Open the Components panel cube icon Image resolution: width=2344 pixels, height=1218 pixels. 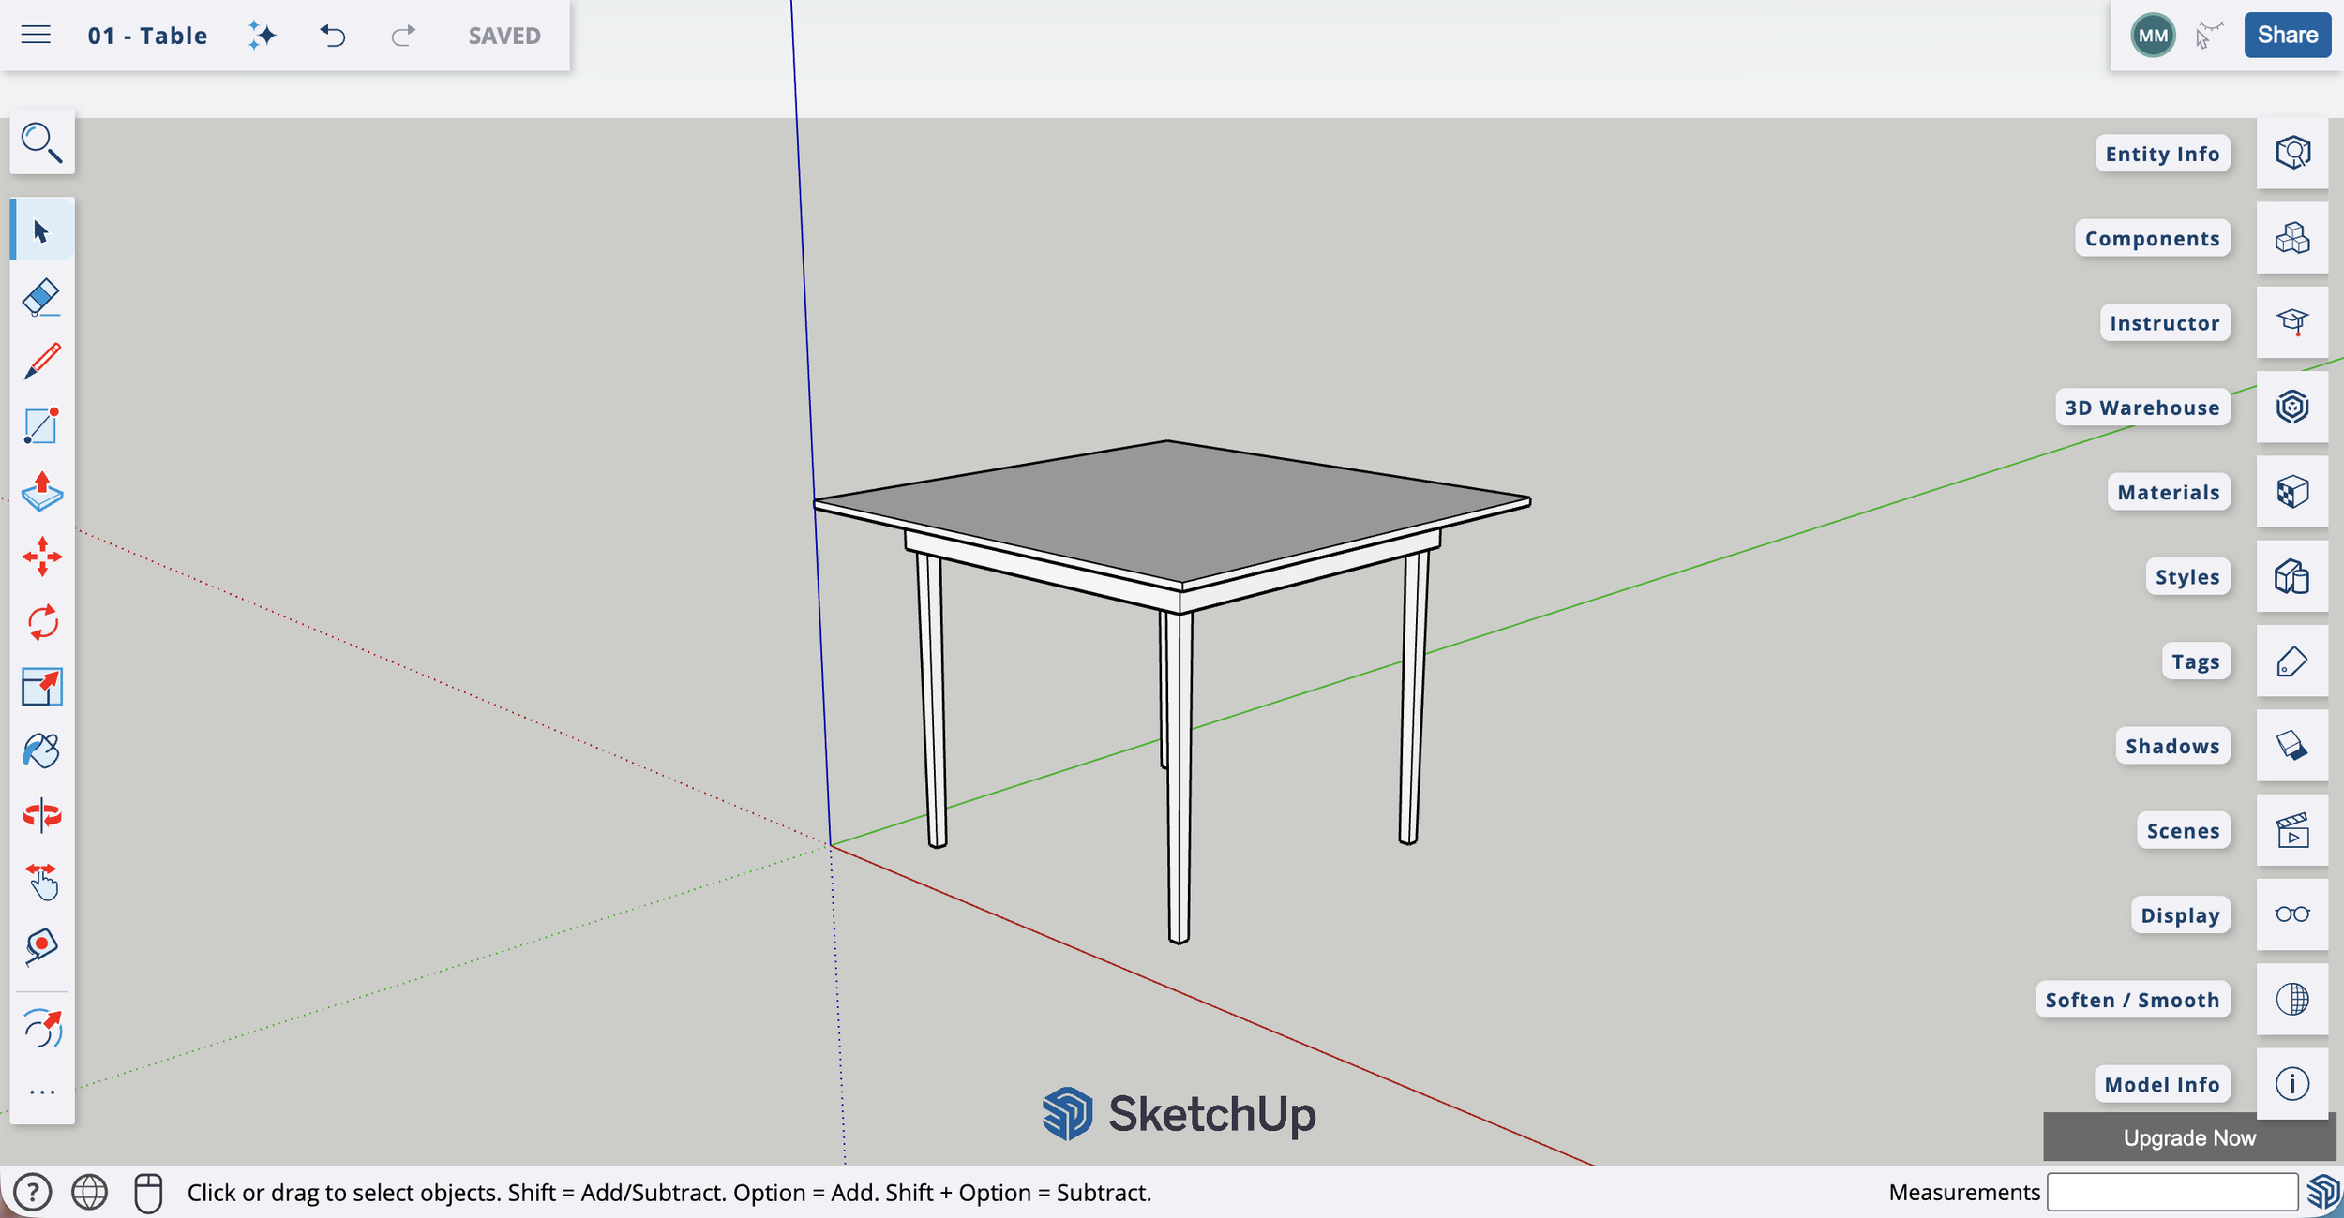pos(2293,237)
